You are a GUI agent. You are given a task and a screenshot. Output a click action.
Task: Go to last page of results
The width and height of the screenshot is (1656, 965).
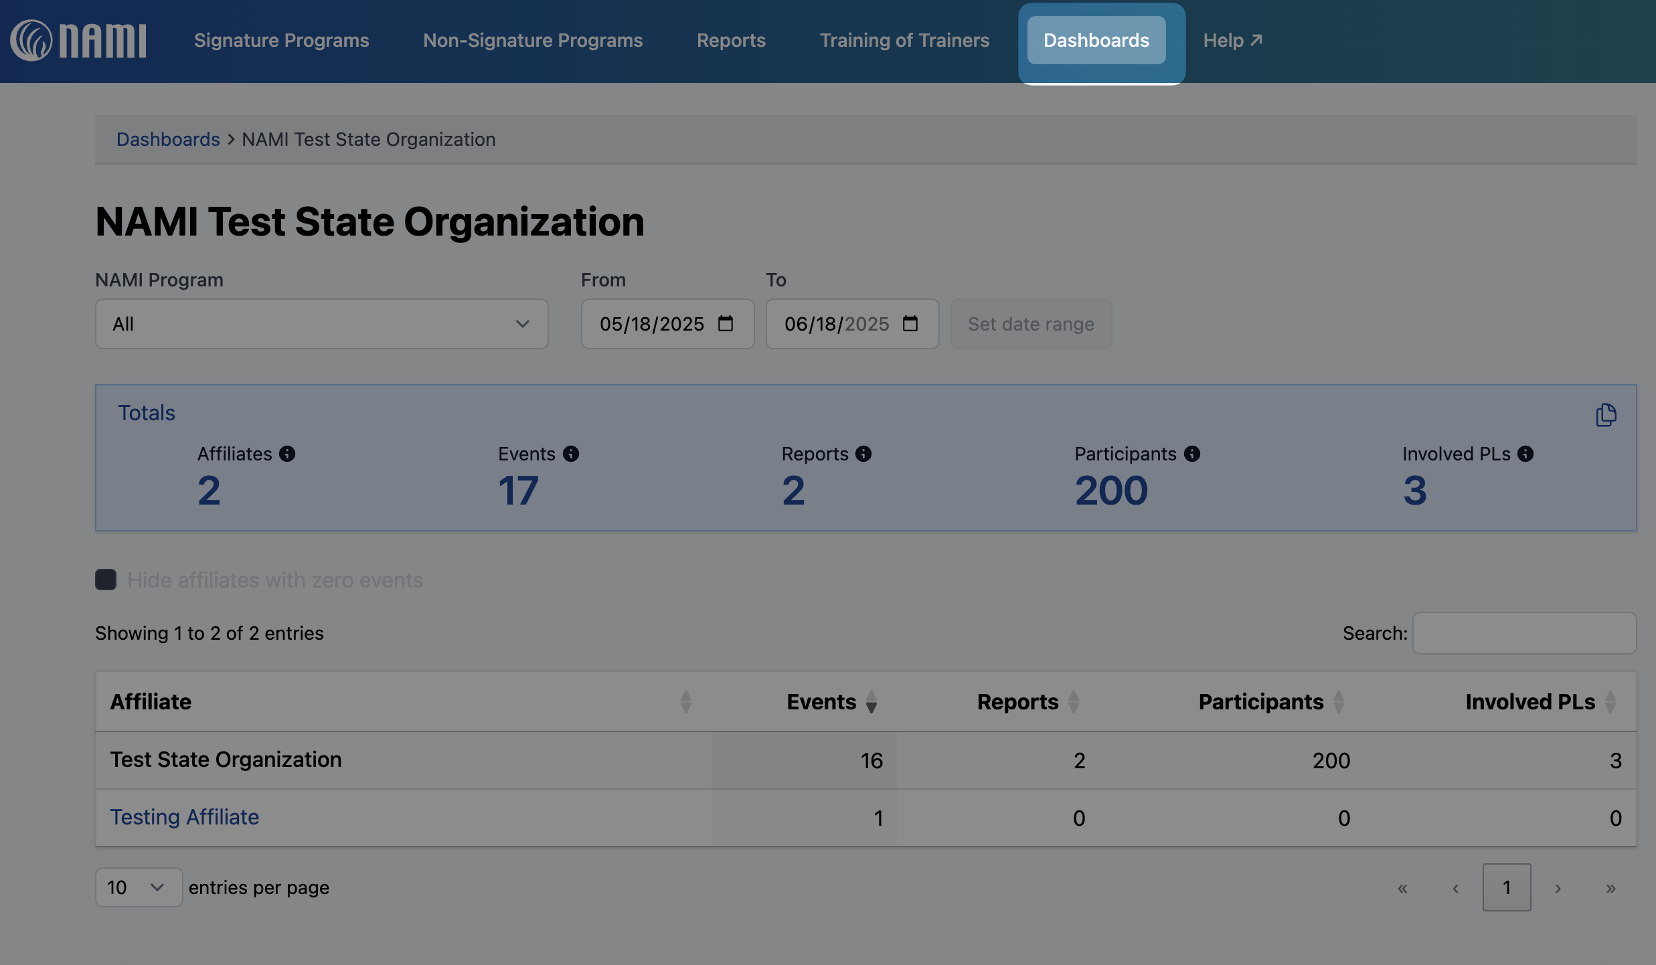pyautogui.click(x=1611, y=888)
